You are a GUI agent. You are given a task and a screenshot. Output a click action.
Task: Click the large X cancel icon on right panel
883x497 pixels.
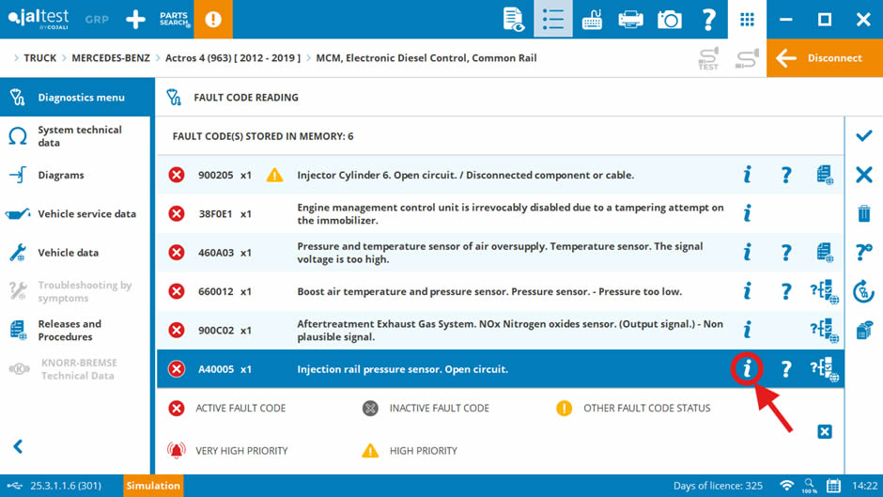coord(864,175)
